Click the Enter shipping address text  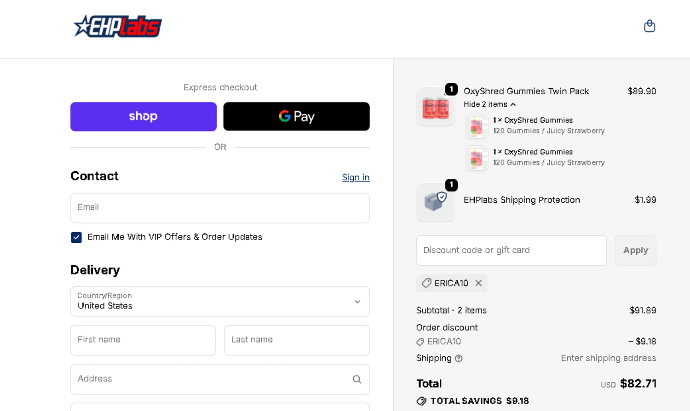(x=608, y=358)
